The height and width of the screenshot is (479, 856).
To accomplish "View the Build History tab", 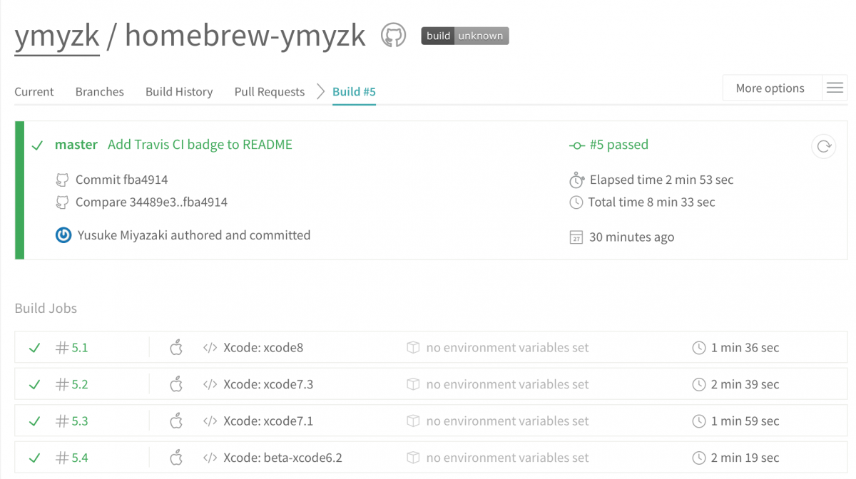I will pyautogui.click(x=179, y=92).
